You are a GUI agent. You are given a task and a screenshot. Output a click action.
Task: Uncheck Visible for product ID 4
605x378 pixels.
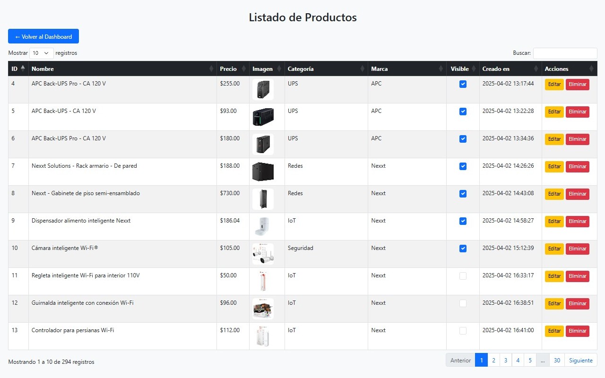tap(463, 84)
